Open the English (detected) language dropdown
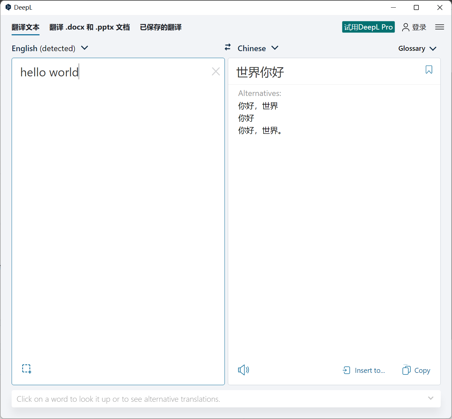452x419 pixels. click(x=50, y=48)
